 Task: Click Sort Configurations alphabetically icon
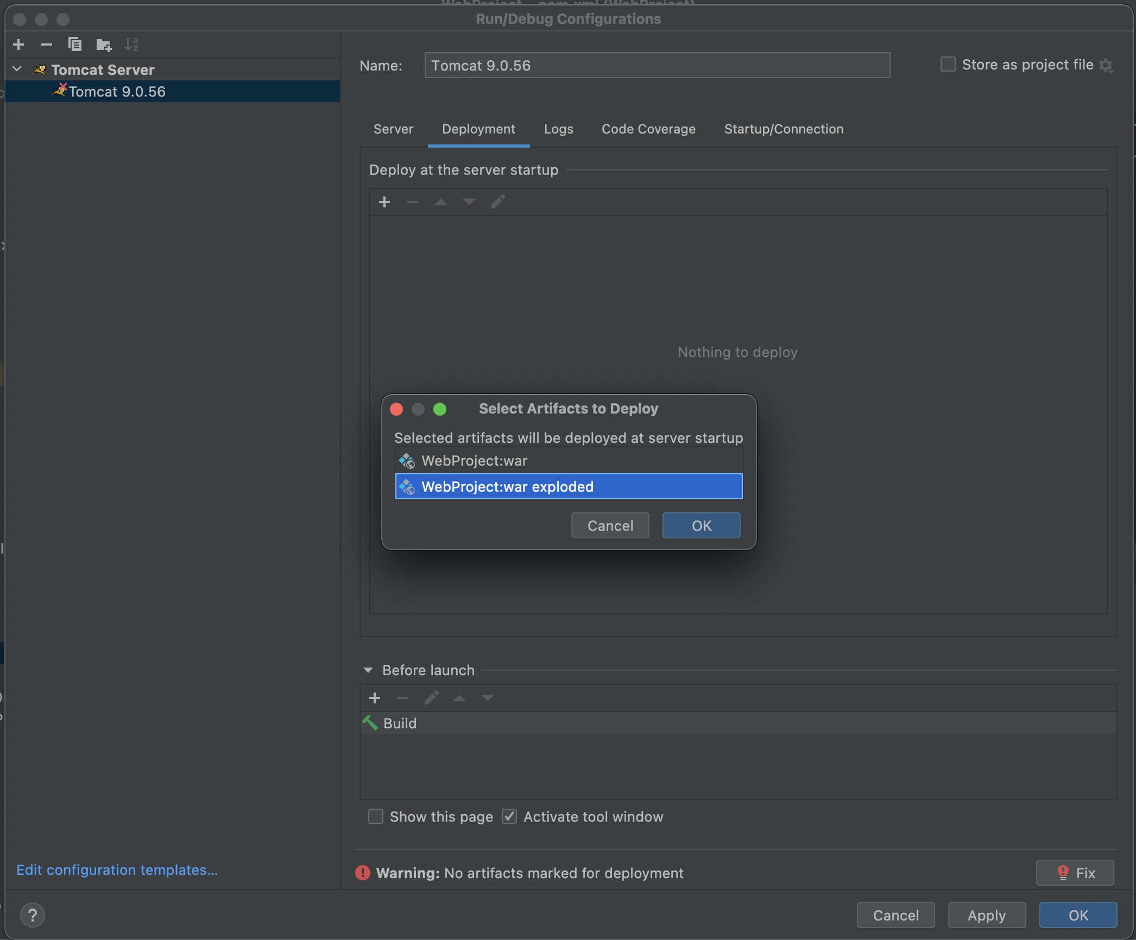pos(131,45)
